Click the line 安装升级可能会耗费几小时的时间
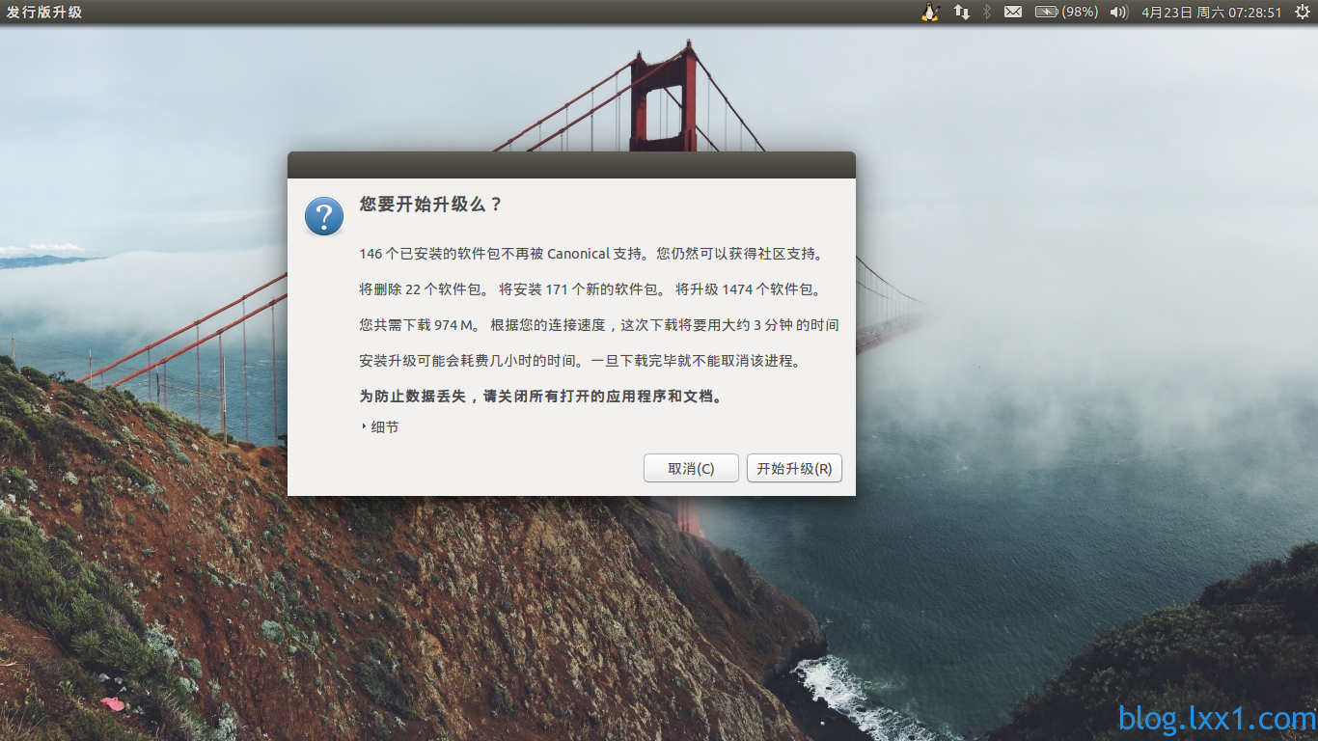 580,360
